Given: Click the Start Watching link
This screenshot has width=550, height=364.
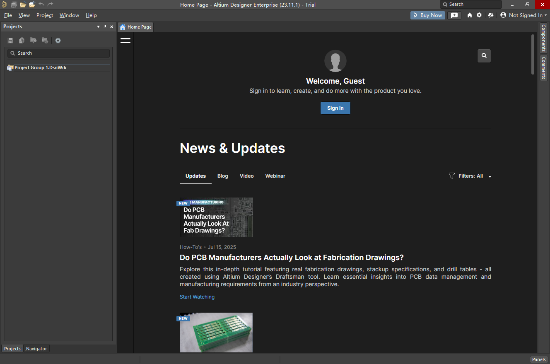Looking at the screenshot, I should 197,297.
